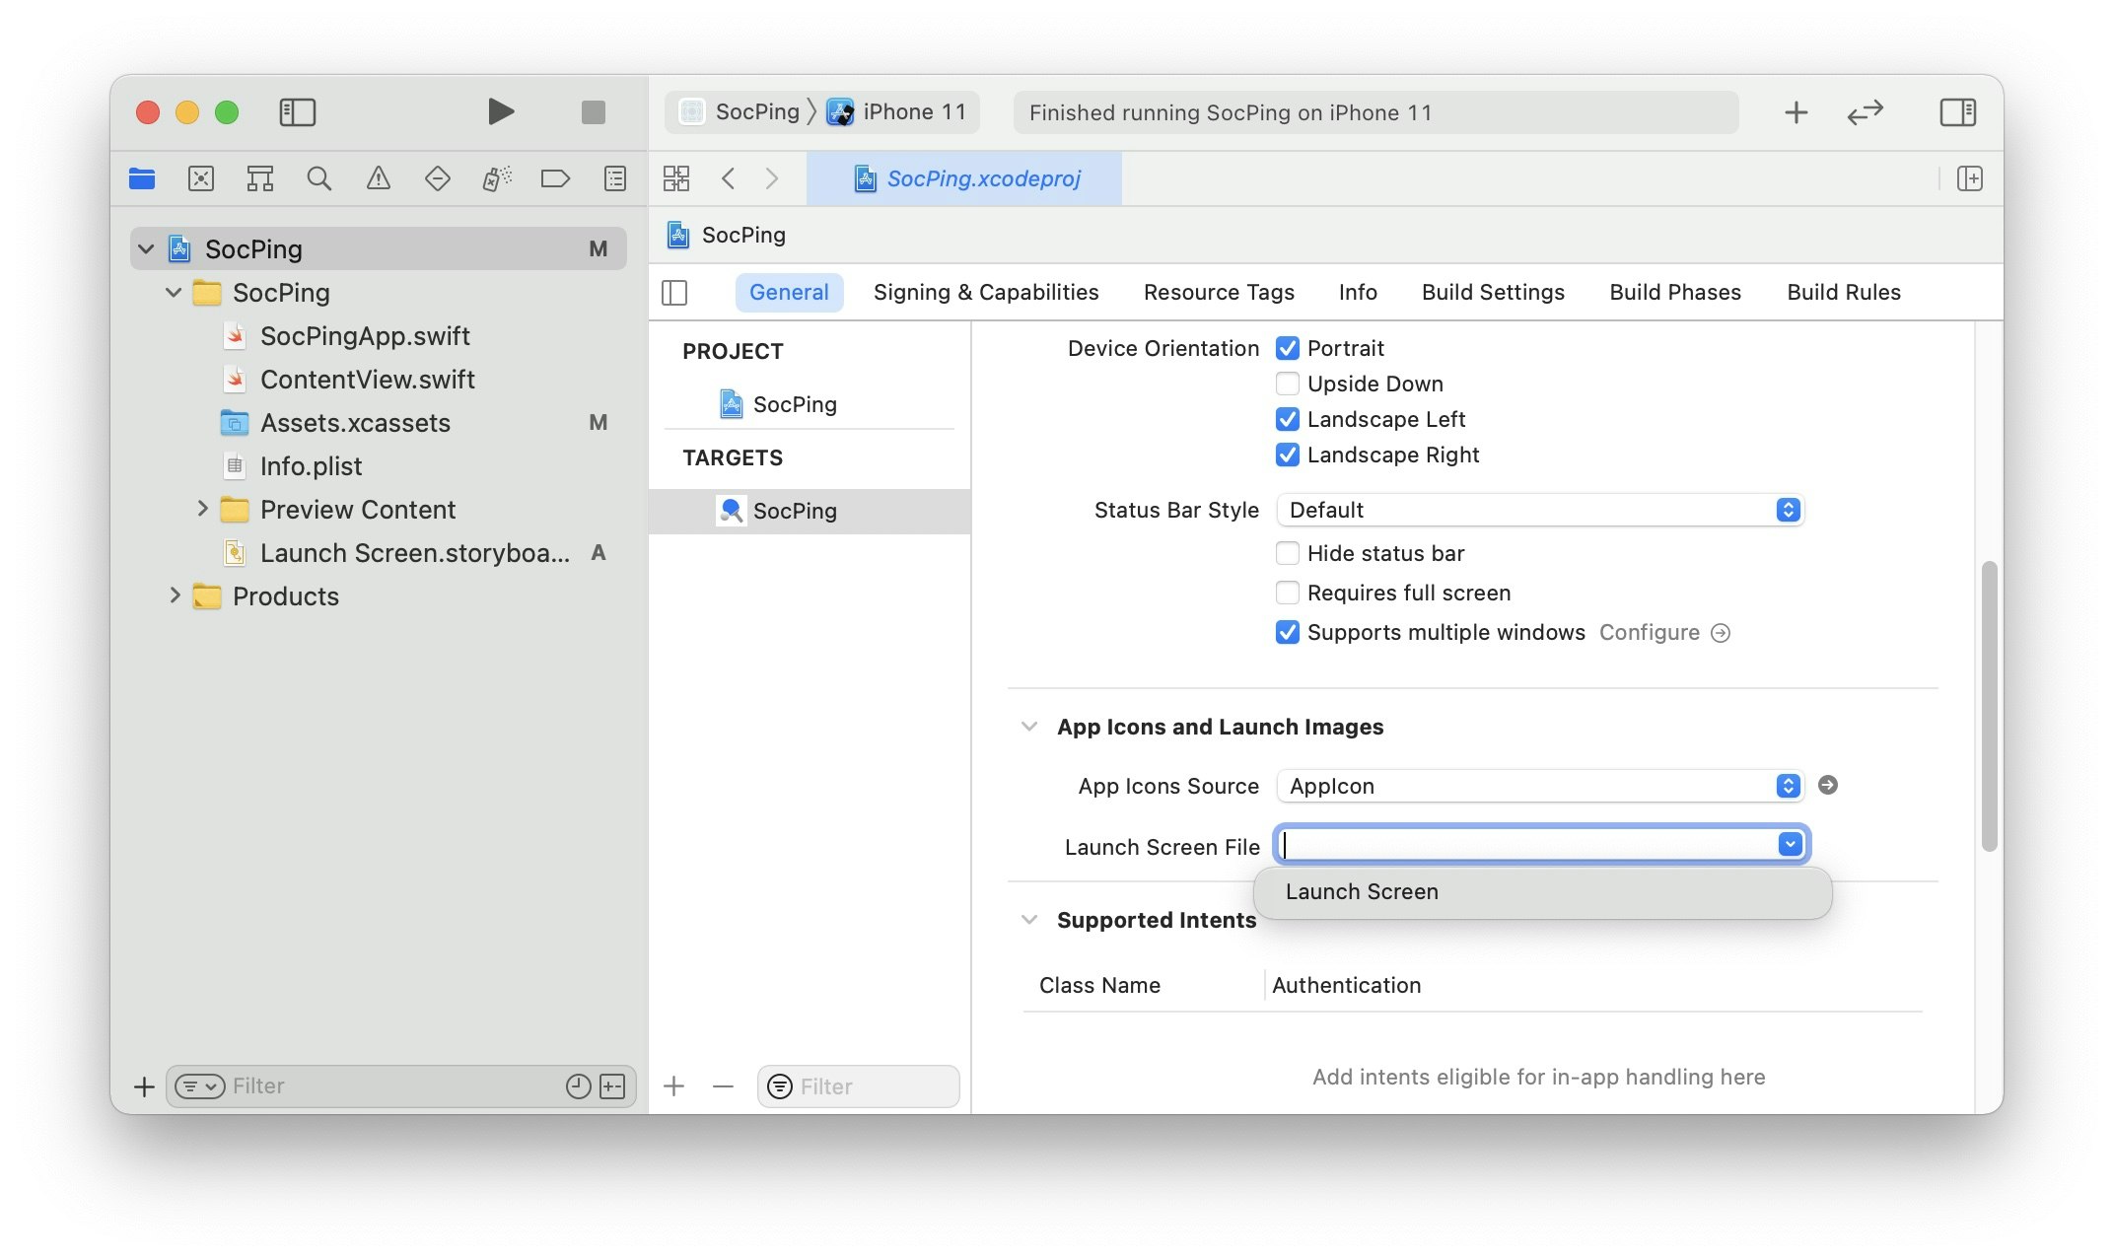The width and height of the screenshot is (2114, 1260).
Task: Show the Source Control navigator
Action: point(201,178)
